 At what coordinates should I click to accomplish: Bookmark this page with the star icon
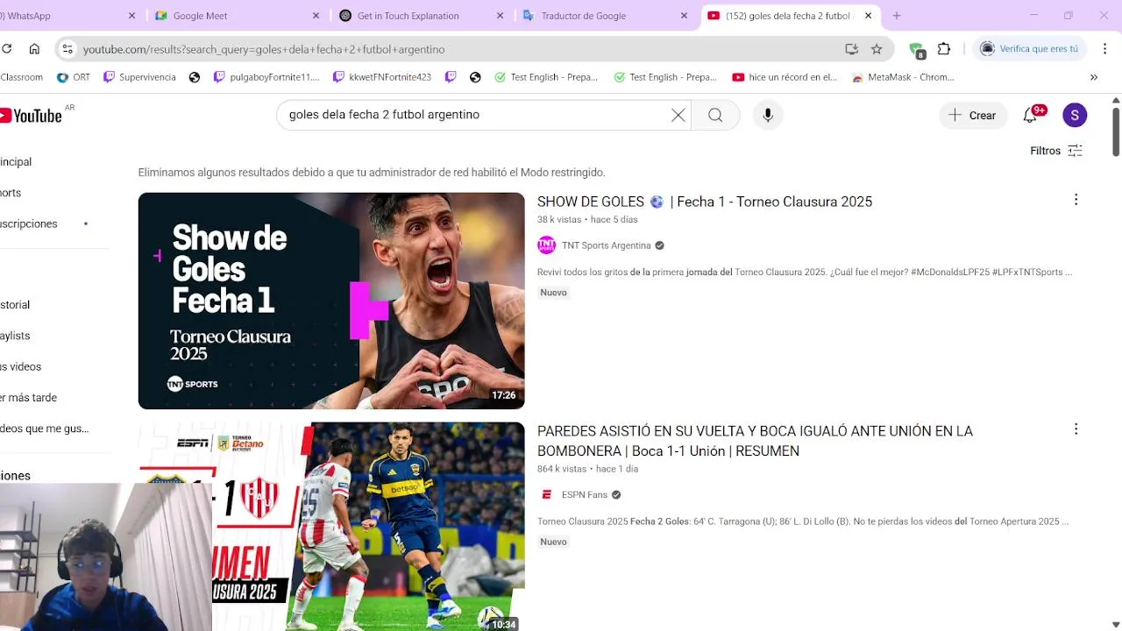pos(877,49)
